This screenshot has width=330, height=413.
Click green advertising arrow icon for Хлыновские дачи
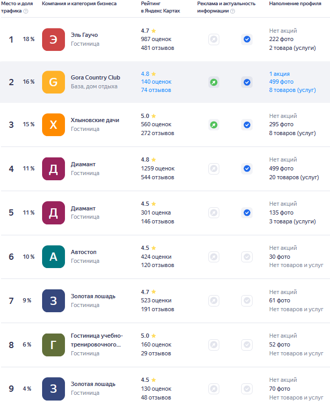(x=214, y=125)
